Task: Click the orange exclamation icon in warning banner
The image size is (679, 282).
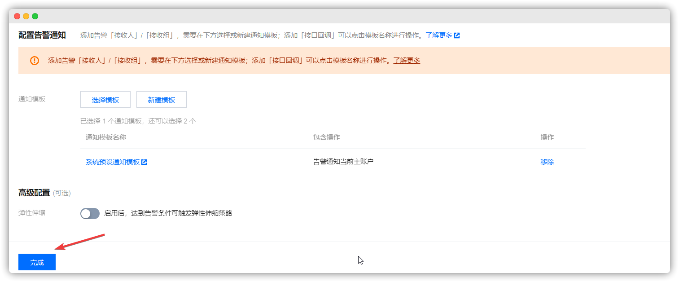Action: [x=35, y=60]
